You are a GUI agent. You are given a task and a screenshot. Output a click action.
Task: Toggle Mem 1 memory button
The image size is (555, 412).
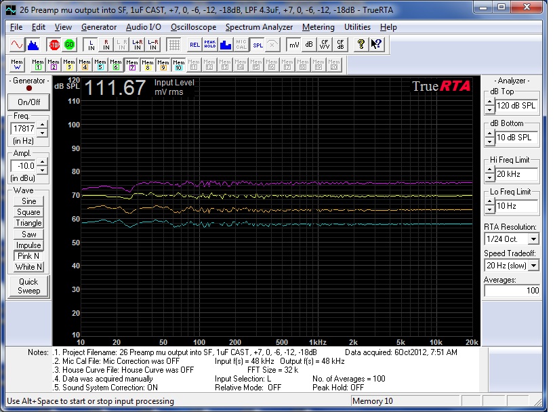pos(38,65)
